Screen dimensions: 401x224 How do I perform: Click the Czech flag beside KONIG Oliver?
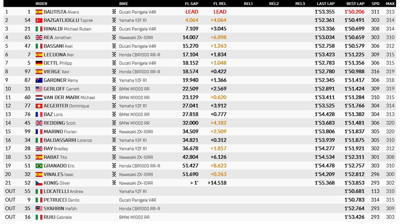pyautogui.click(x=39, y=183)
